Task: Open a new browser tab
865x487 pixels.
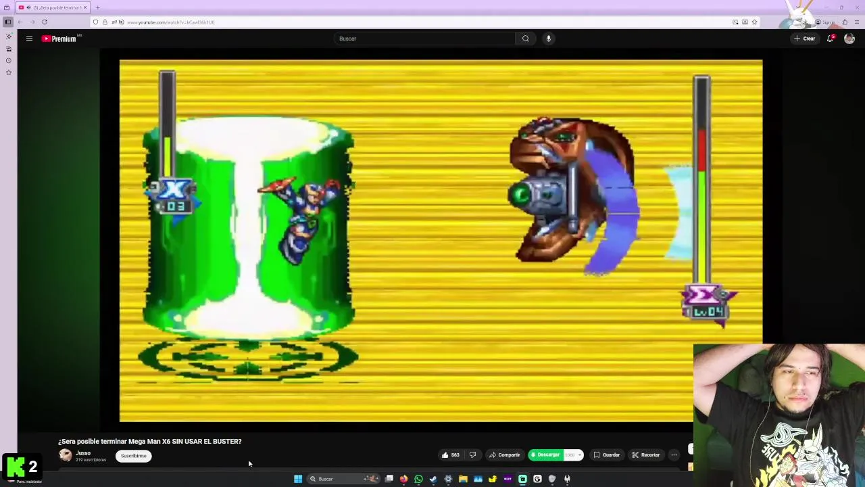Action: click(x=97, y=7)
